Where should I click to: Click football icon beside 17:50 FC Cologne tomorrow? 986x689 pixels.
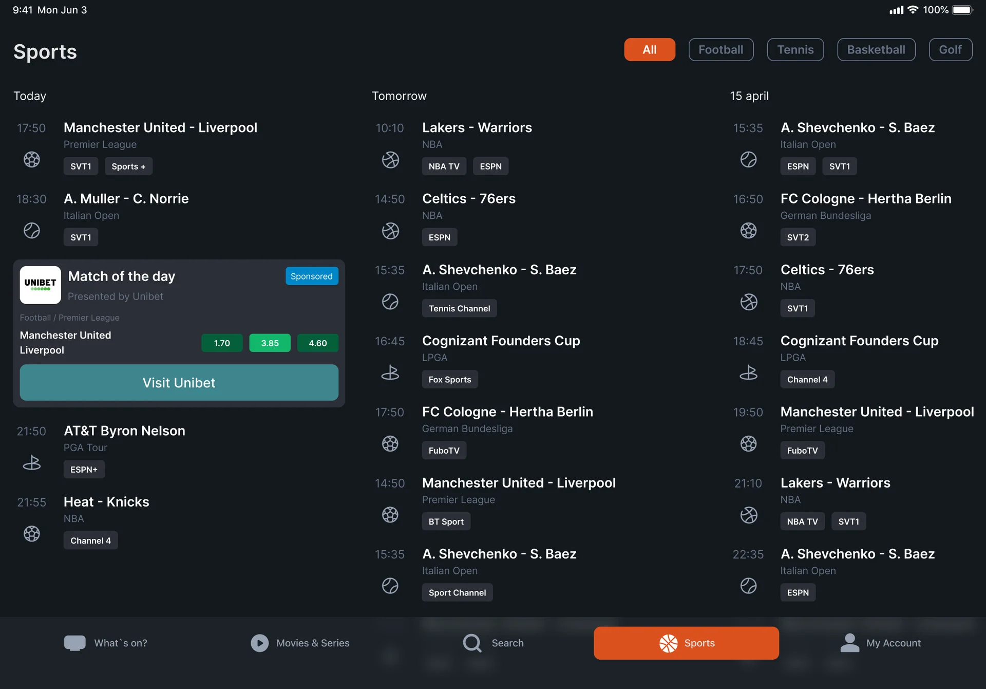(390, 443)
